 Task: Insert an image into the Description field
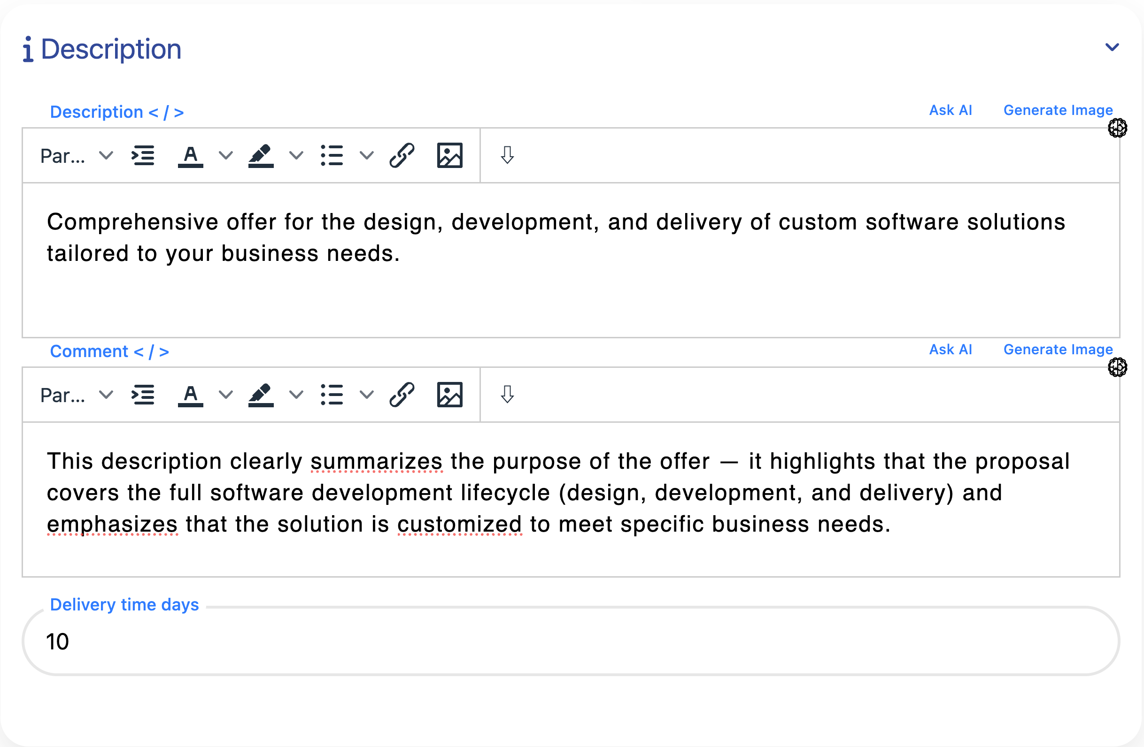(x=449, y=155)
